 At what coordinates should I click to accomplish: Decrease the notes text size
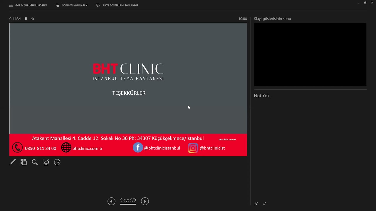264,204
